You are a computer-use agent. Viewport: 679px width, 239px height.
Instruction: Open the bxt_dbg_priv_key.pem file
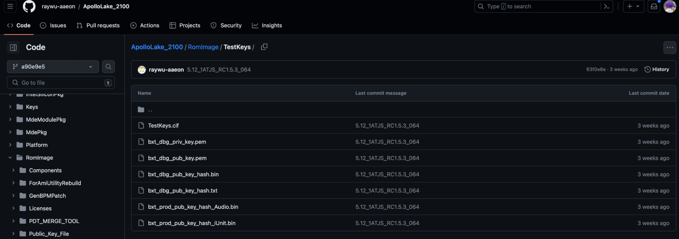pyautogui.click(x=177, y=142)
